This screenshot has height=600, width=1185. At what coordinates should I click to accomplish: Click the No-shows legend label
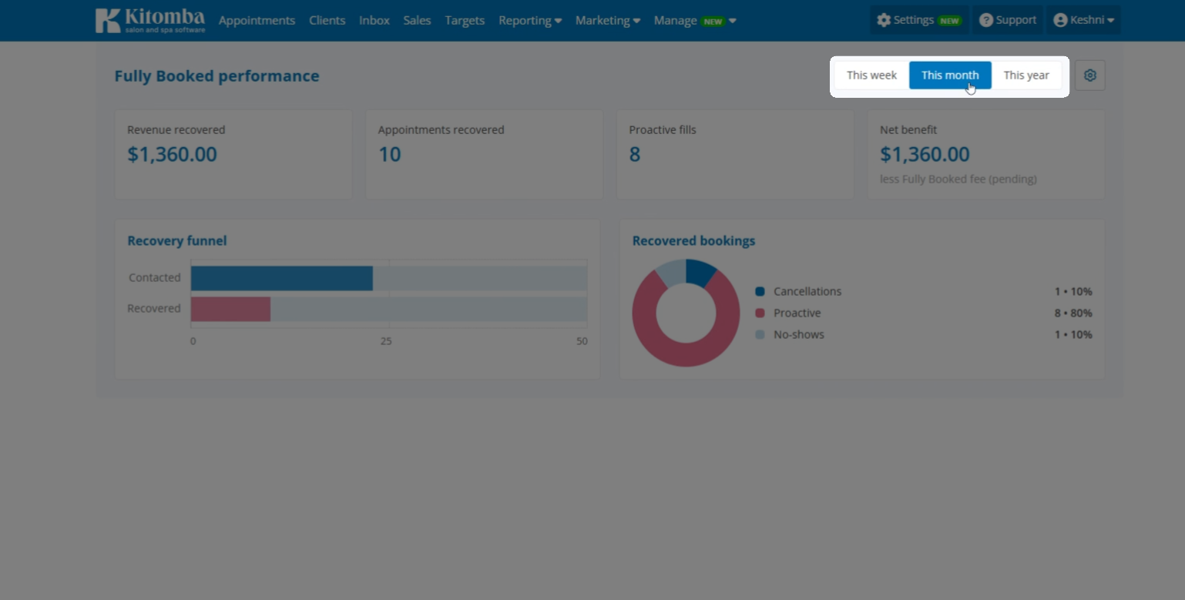pyautogui.click(x=799, y=335)
